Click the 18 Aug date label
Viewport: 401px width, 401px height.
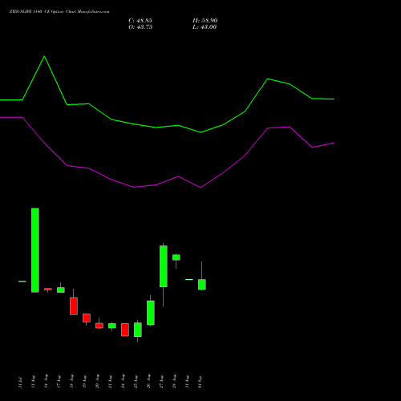click(x=71, y=382)
